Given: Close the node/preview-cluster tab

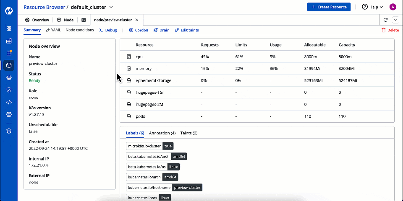Looking at the screenshot, I should [x=137, y=20].
